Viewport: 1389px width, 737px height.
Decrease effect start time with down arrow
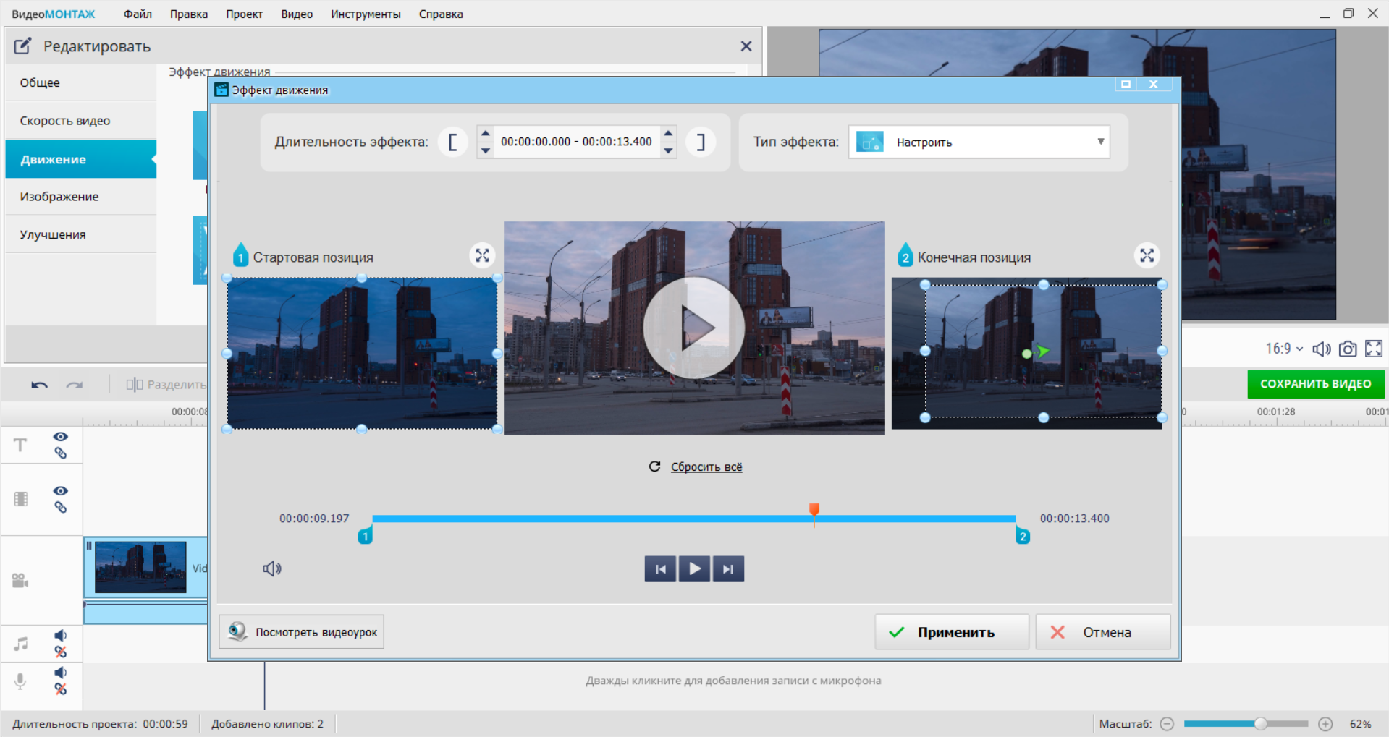(486, 150)
